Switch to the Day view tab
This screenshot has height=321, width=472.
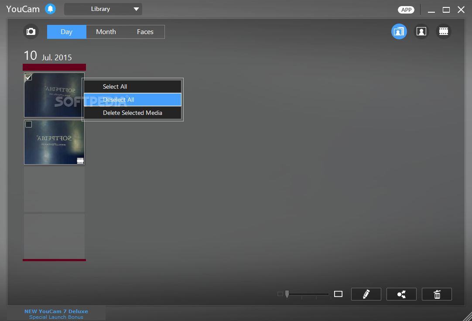[x=67, y=32]
